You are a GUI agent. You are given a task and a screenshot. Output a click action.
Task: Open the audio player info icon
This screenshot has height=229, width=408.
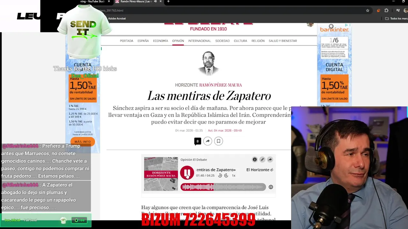pyautogui.click(x=255, y=160)
